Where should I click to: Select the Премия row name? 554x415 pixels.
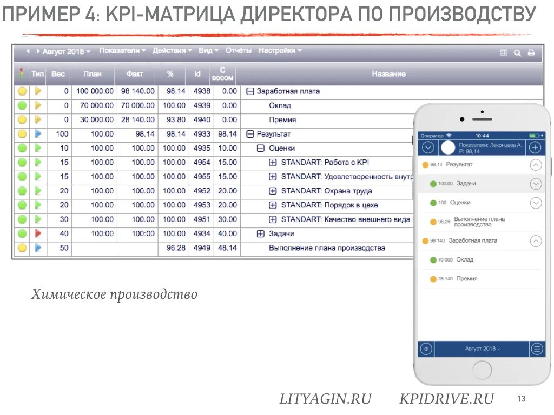tap(282, 119)
